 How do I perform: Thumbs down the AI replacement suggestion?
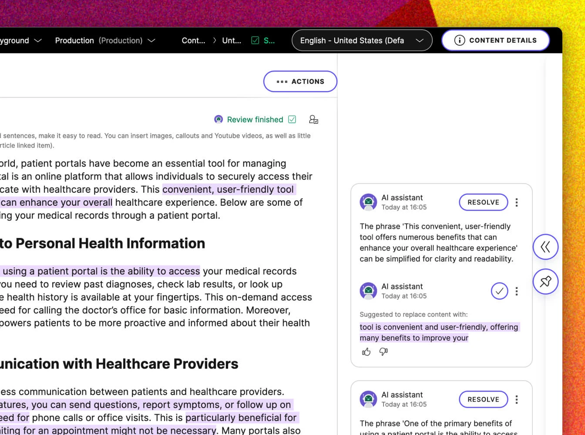pos(383,351)
